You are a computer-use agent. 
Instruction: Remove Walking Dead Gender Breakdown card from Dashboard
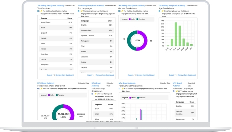pos(145,75)
